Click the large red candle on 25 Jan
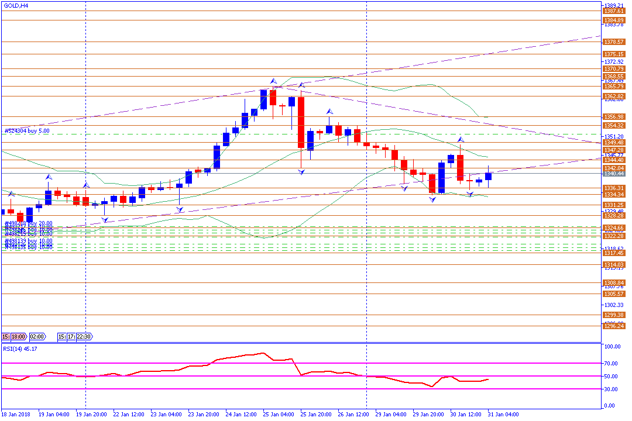The image size is (632, 421). coord(301,122)
